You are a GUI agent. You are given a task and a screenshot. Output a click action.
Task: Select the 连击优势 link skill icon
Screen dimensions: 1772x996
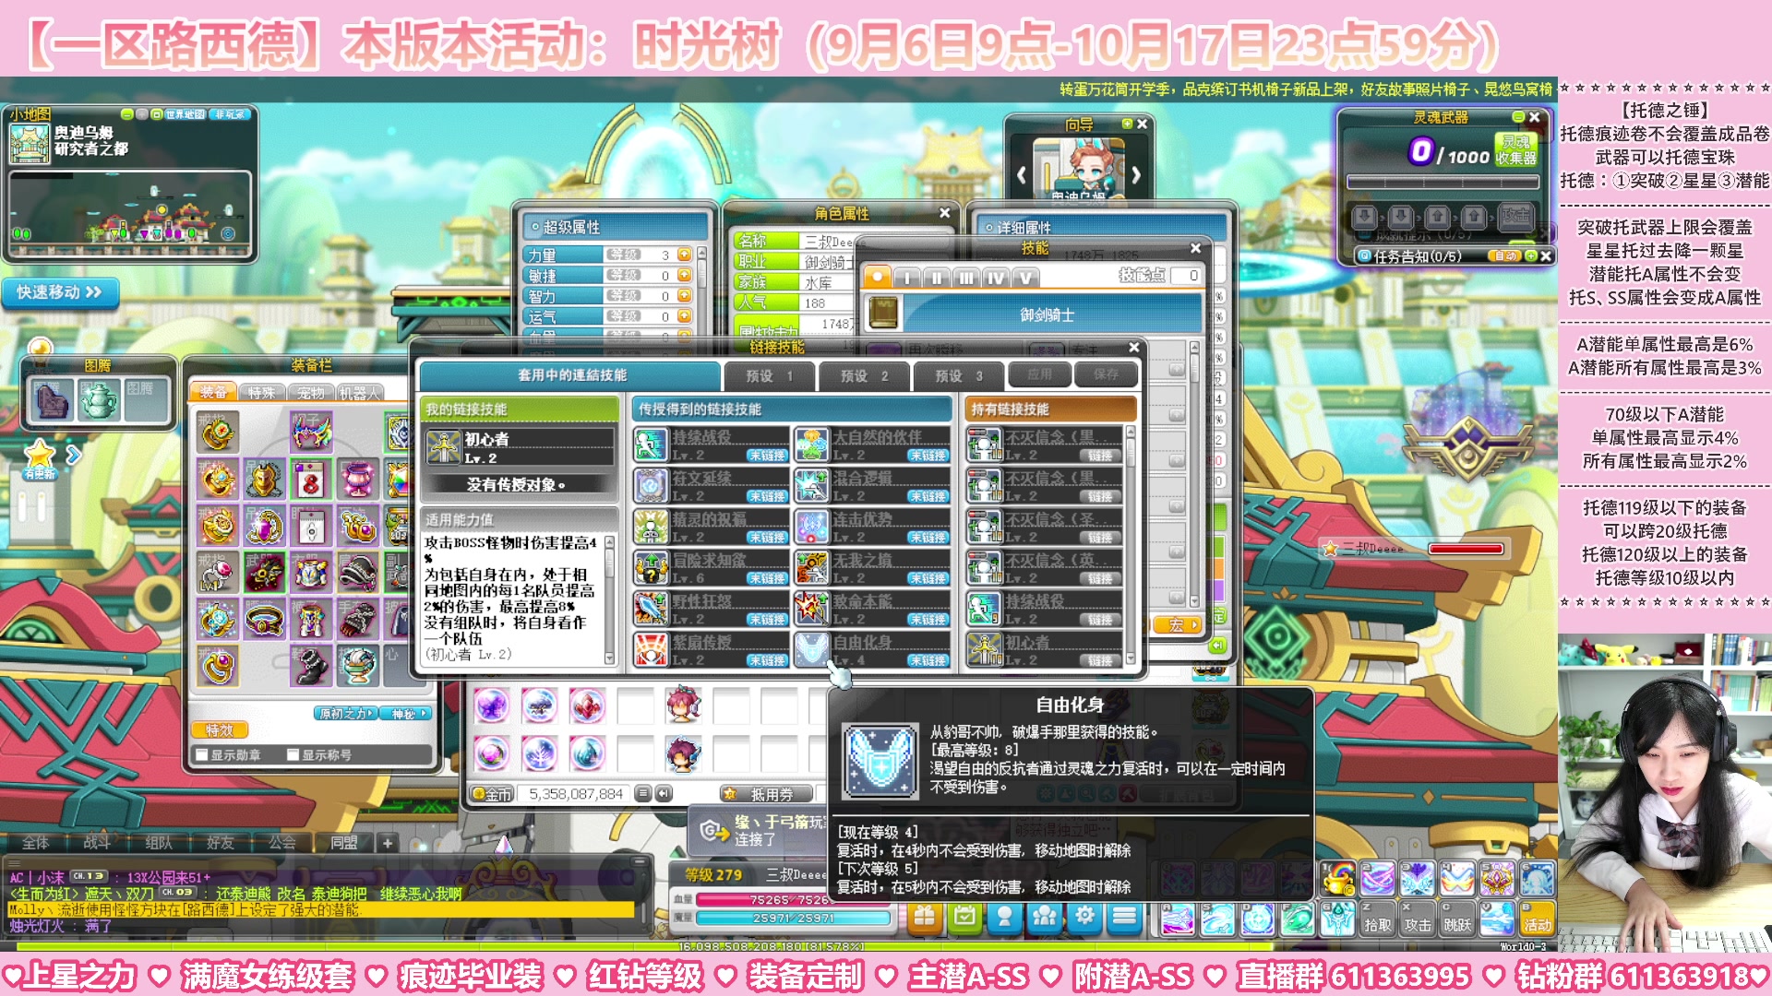tap(811, 527)
